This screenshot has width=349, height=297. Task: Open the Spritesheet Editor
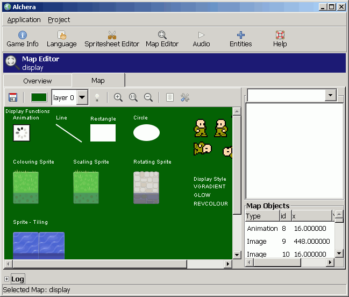[112, 39]
